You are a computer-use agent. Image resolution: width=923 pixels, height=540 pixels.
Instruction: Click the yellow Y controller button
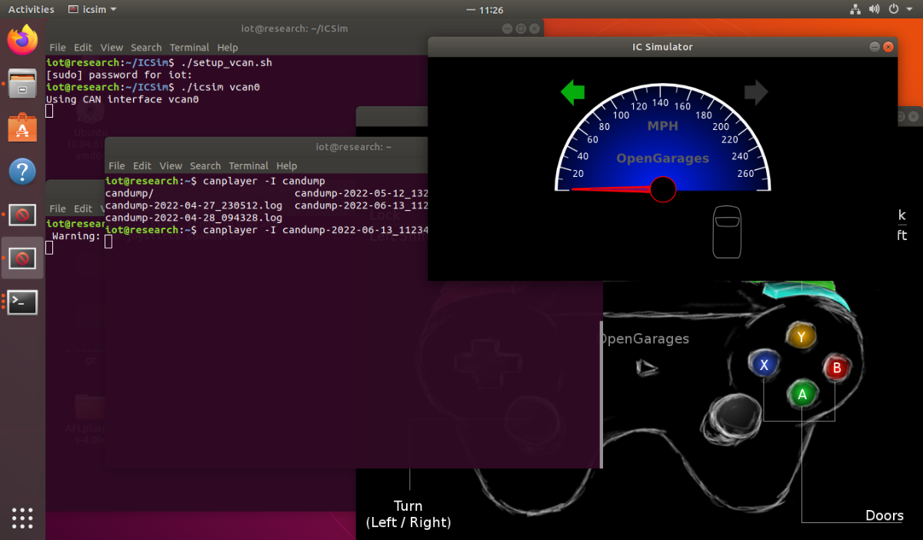801,337
